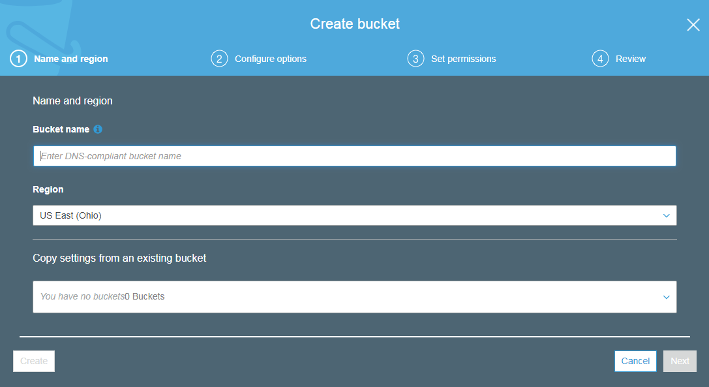
Task: Click the Next button
Action: pos(680,361)
